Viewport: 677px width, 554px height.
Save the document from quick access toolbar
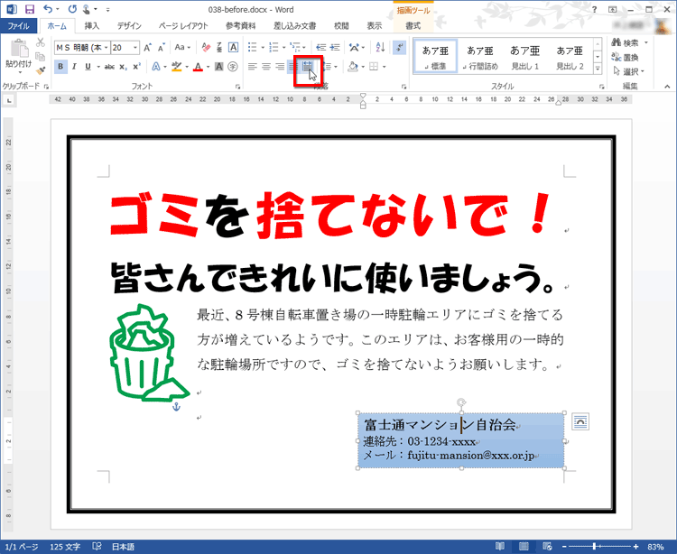coord(30,9)
